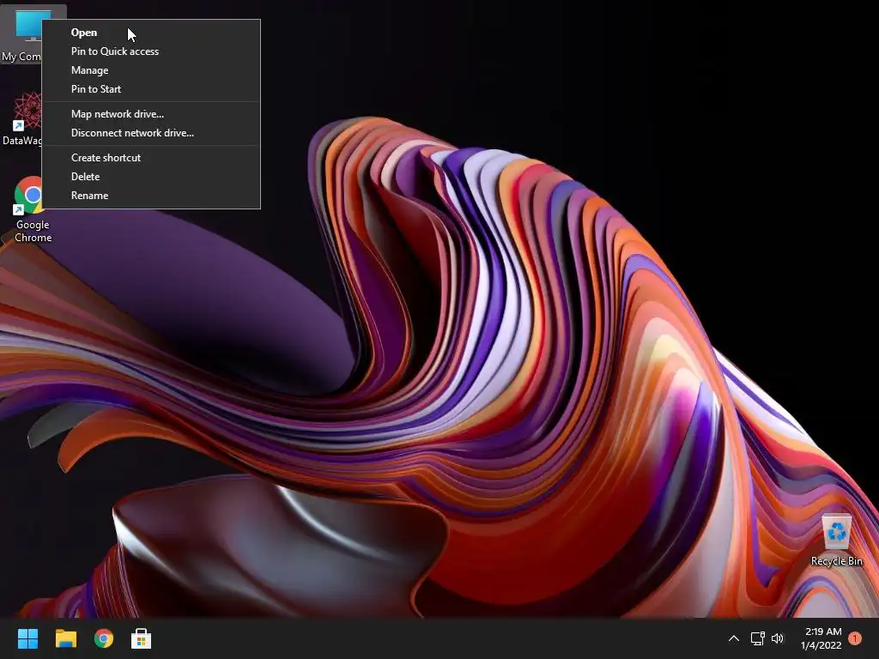Choose Map network drive...
Screen dimensions: 879x659
(x=151, y=114)
